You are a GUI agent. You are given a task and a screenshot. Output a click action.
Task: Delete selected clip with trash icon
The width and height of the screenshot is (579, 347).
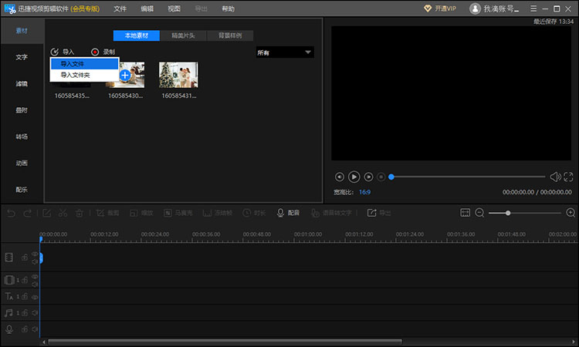pyautogui.click(x=80, y=213)
